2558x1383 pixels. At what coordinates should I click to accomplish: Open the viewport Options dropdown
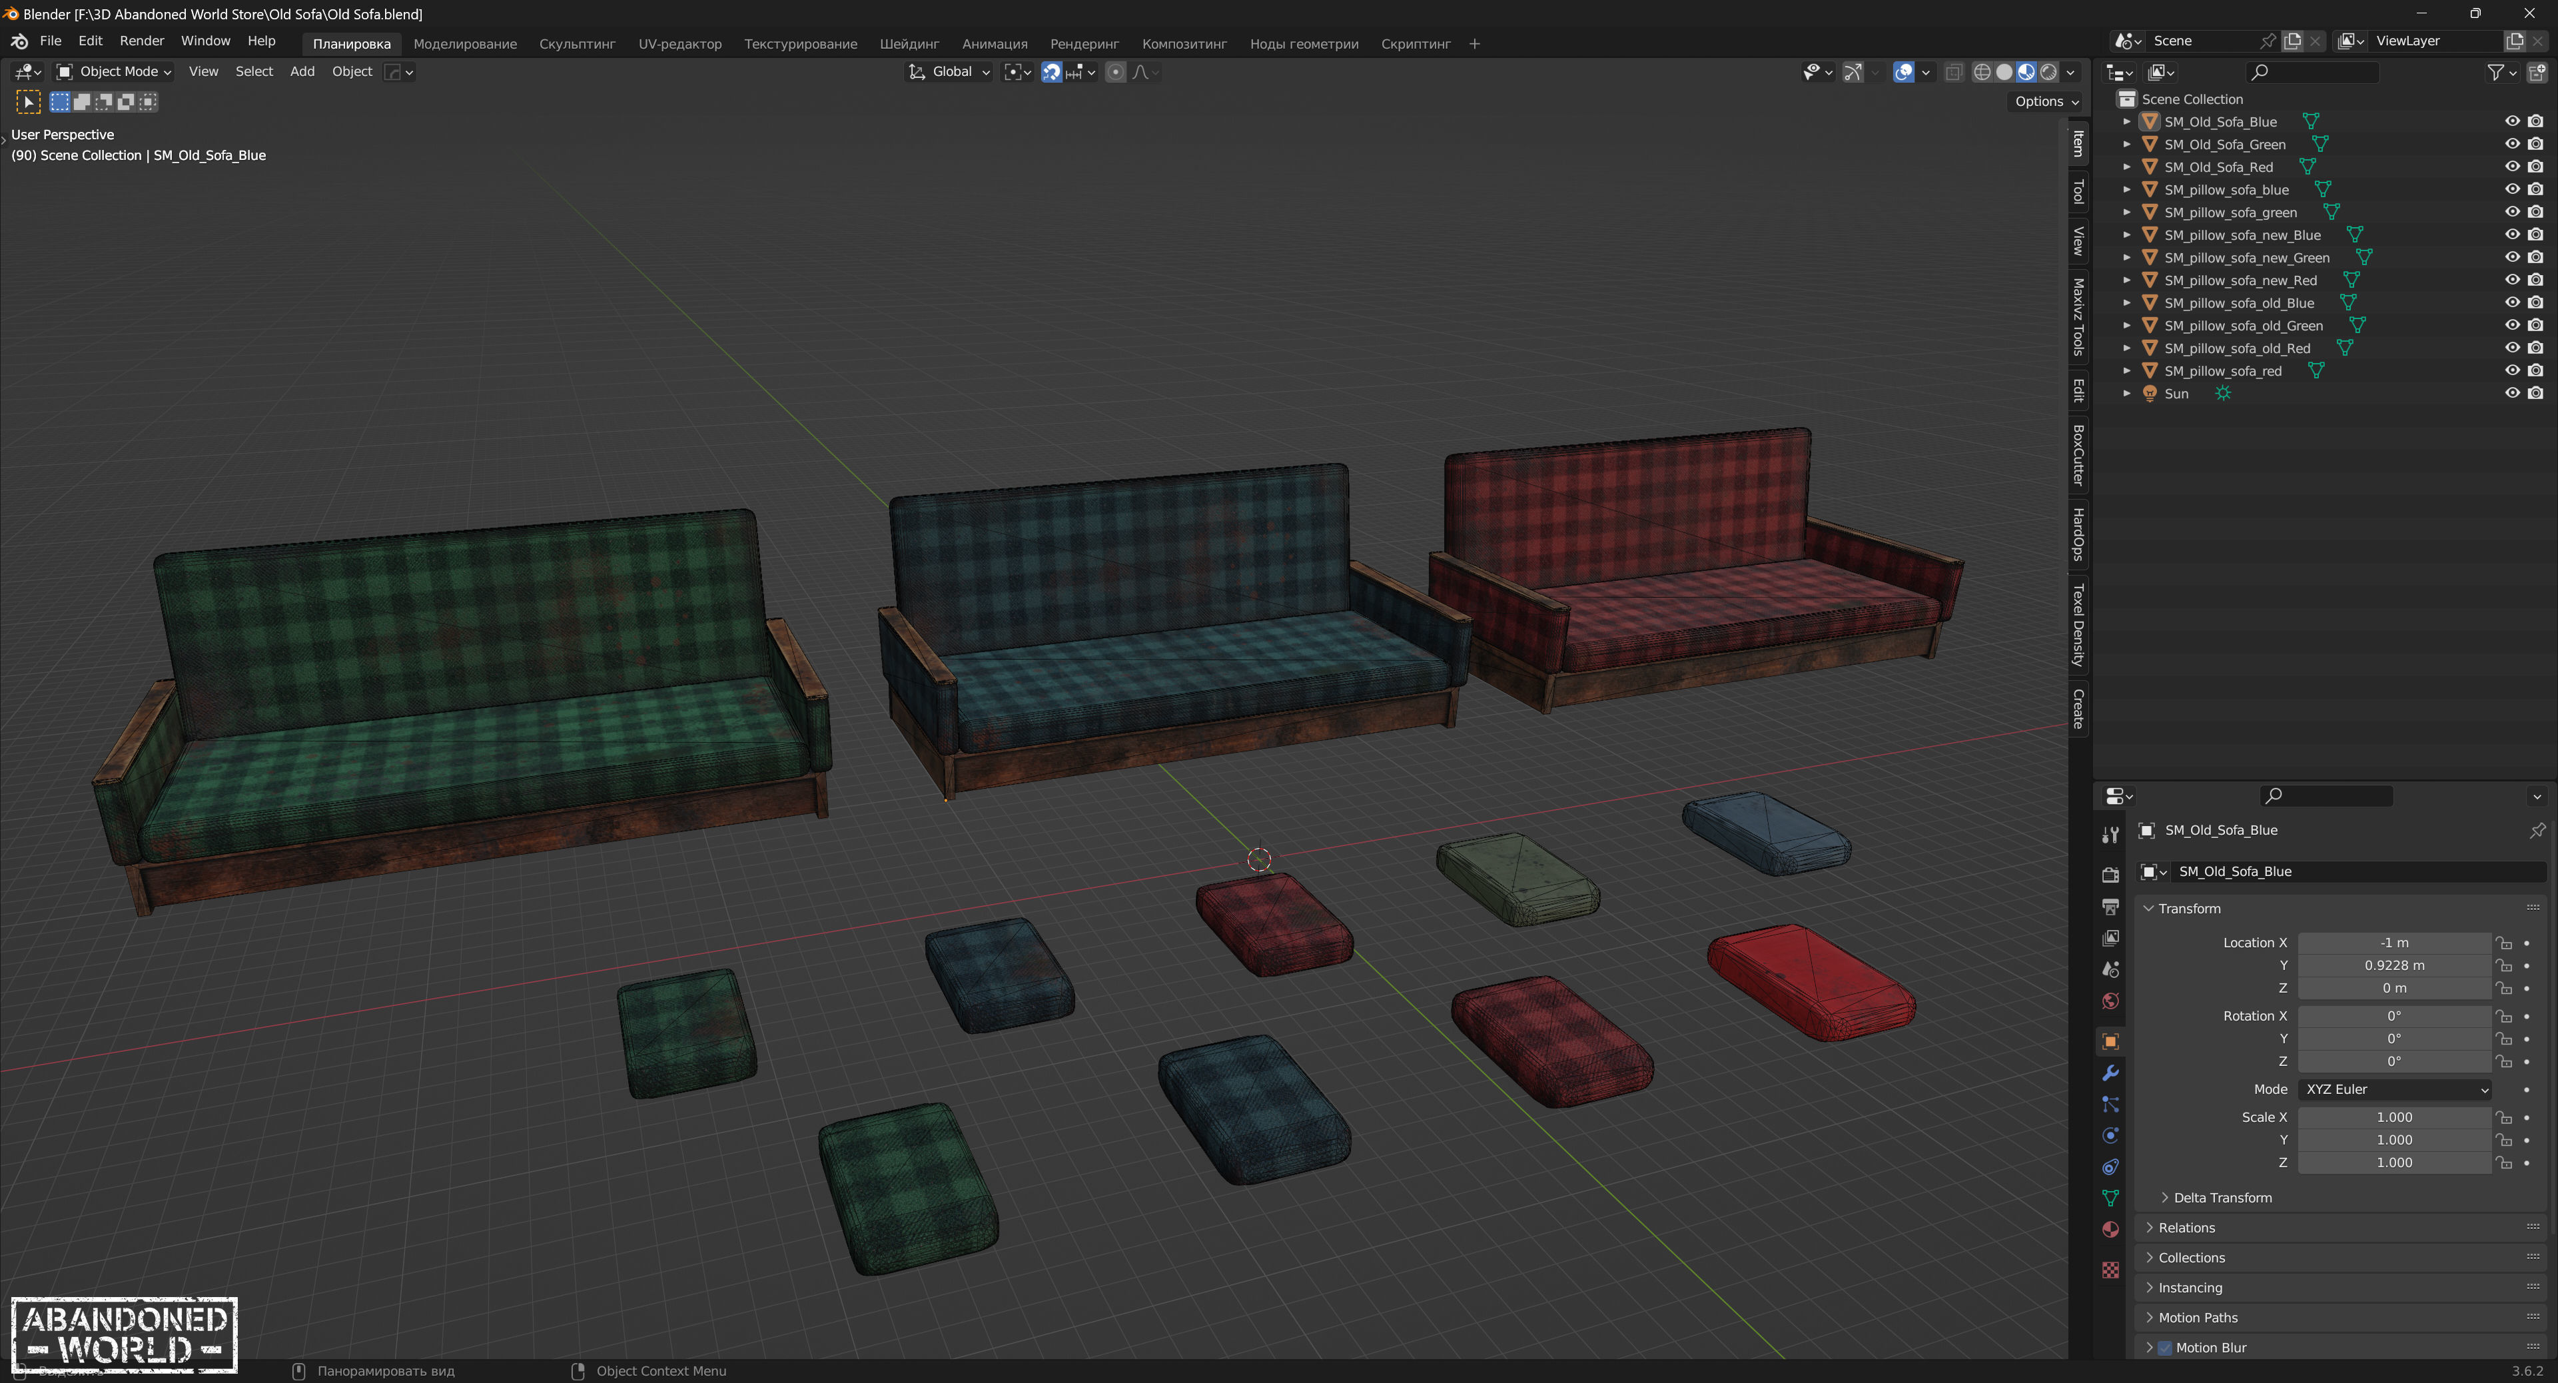pos(2046,101)
